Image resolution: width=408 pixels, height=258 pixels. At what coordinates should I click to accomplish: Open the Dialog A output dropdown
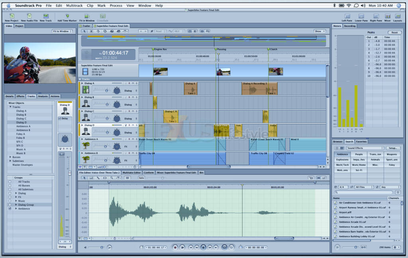click(x=131, y=91)
